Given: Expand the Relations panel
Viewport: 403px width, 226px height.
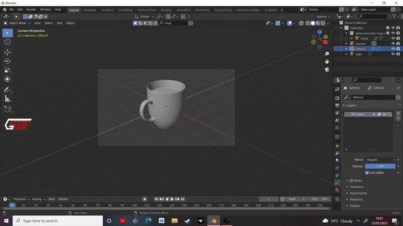Looking at the screenshot, I should (x=356, y=200).
